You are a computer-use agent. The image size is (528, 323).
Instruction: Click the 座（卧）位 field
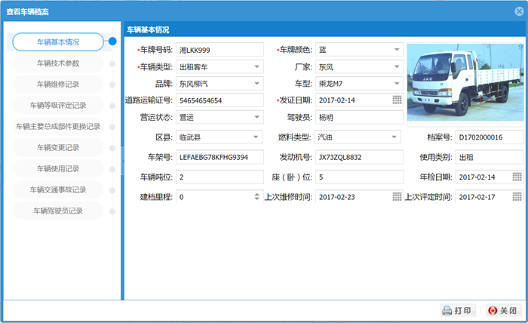tap(359, 177)
